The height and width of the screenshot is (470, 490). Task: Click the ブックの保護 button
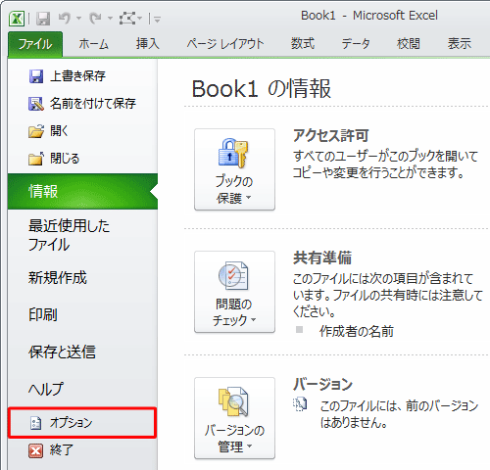point(234,169)
